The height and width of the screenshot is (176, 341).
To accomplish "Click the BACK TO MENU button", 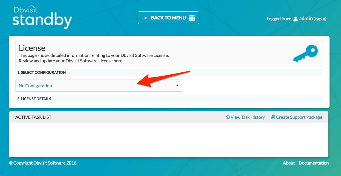I will (168, 17).
